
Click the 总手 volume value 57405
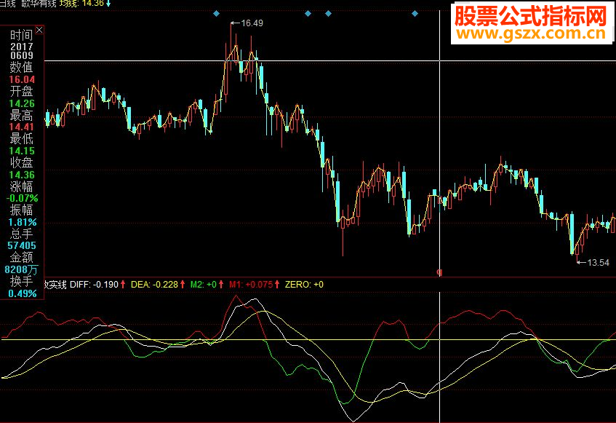pos(22,245)
